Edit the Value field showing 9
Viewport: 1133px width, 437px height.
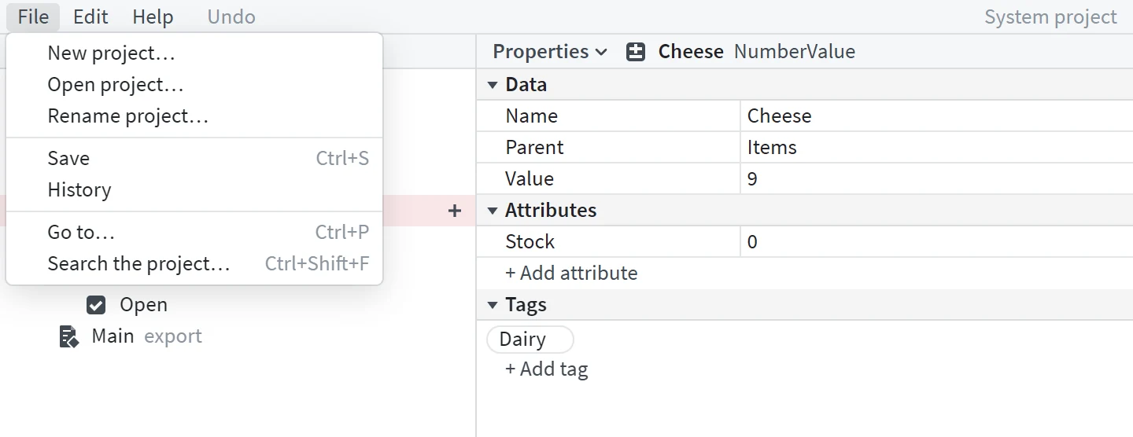[936, 179]
